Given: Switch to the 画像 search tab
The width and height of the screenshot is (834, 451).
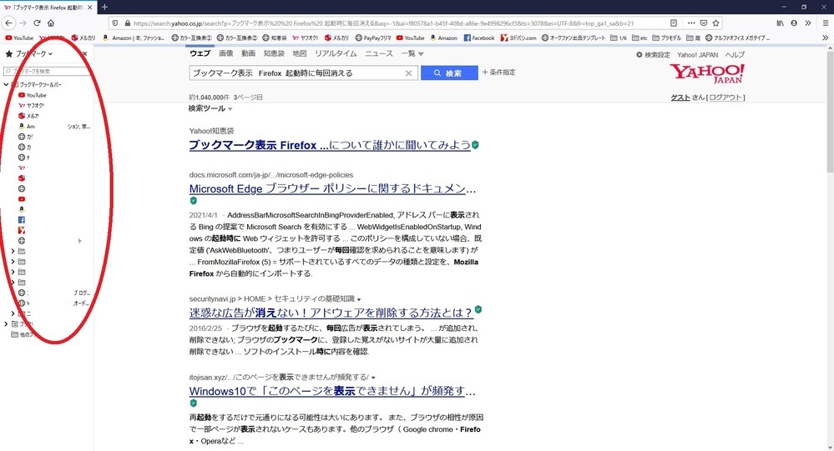Looking at the screenshot, I should [226, 54].
